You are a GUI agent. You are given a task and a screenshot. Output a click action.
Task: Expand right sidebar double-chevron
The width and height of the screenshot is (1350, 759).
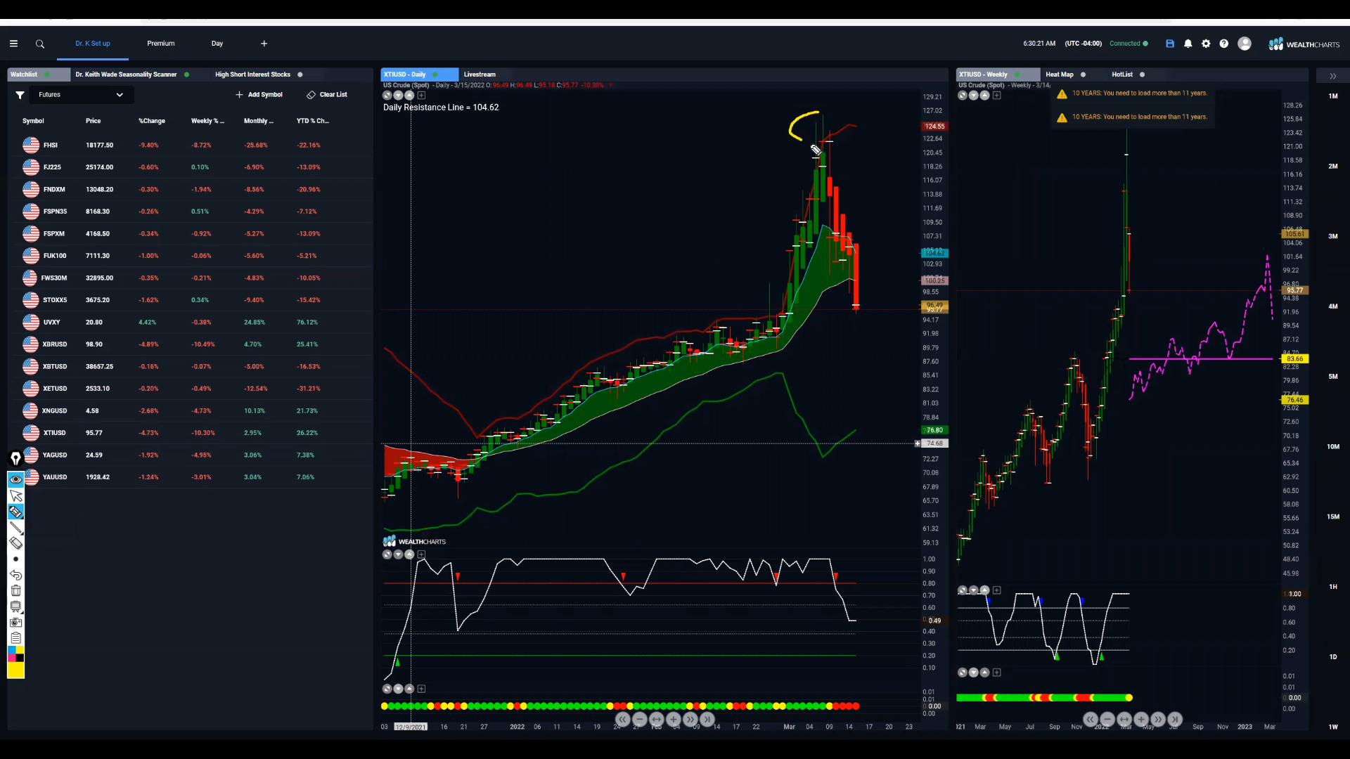pyautogui.click(x=1332, y=76)
